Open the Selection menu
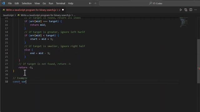This screenshot has height=112, width=200. tap(27, 3)
